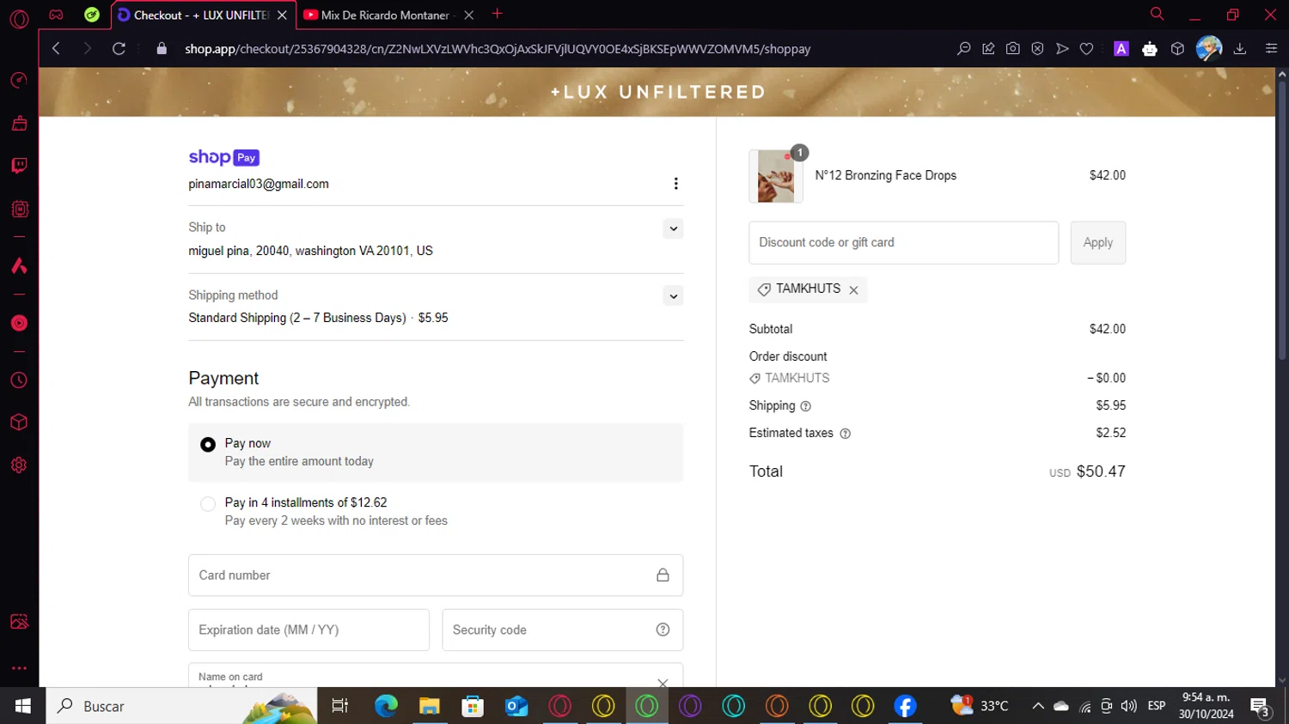Open the robot extension icon
1289x724 pixels.
tap(1150, 49)
